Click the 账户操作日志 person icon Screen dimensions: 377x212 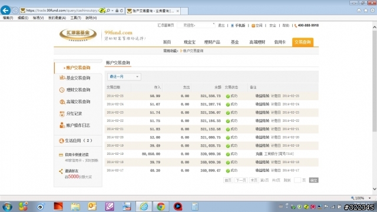click(x=62, y=125)
